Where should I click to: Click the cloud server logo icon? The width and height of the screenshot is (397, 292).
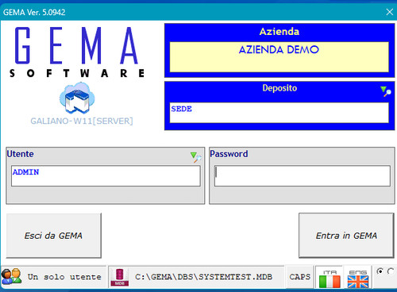77,98
